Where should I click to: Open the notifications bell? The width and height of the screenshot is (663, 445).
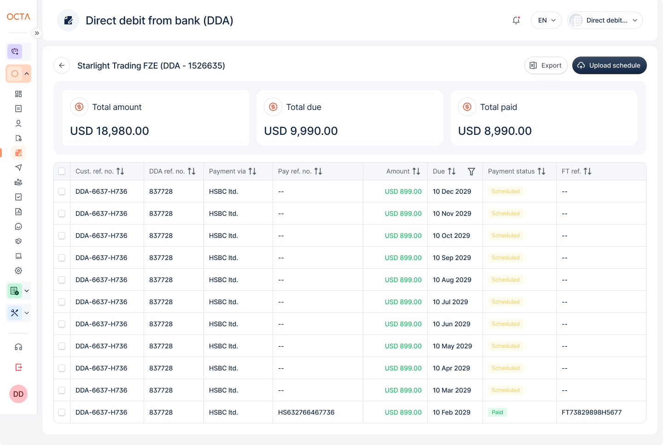[x=516, y=20]
